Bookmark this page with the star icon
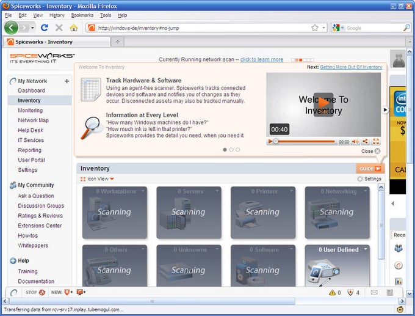The image size is (415, 316). click(315, 28)
